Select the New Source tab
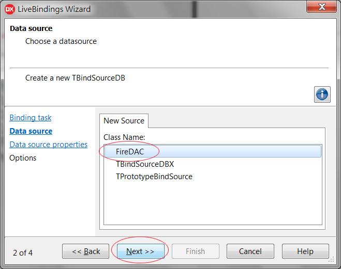This screenshot has height=269, width=341. click(x=124, y=121)
